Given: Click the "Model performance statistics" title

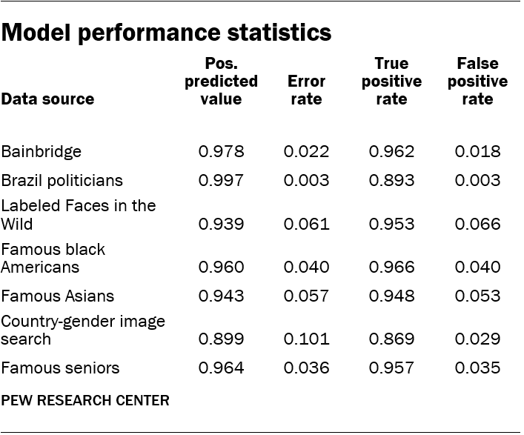Looking at the screenshot, I should pyautogui.click(x=166, y=33).
